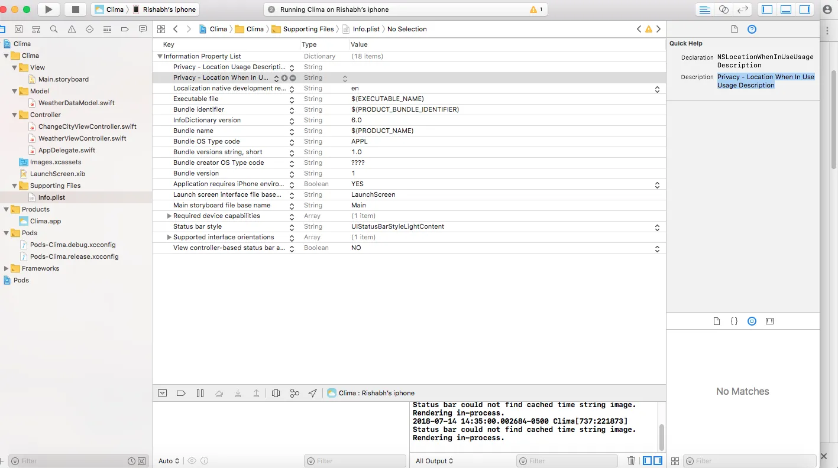Collapse the Information Property List dictionary
This screenshot has height=468, width=838.
(x=160, y=56)
